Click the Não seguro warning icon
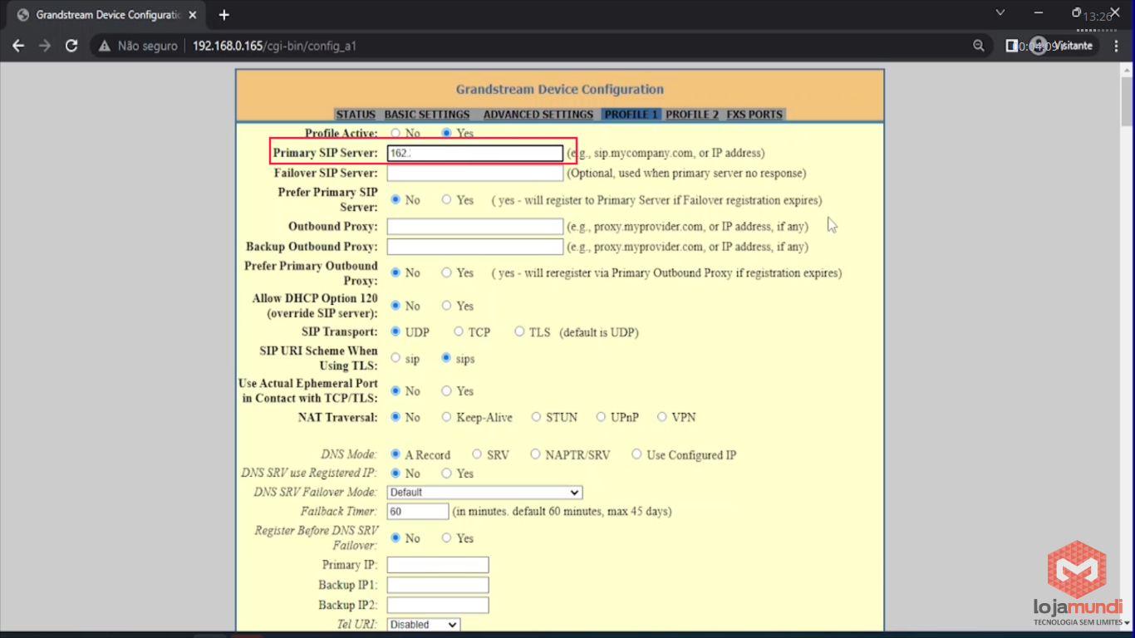The height and width of the screenshot is (638, 1135). [x=105, y=46]
